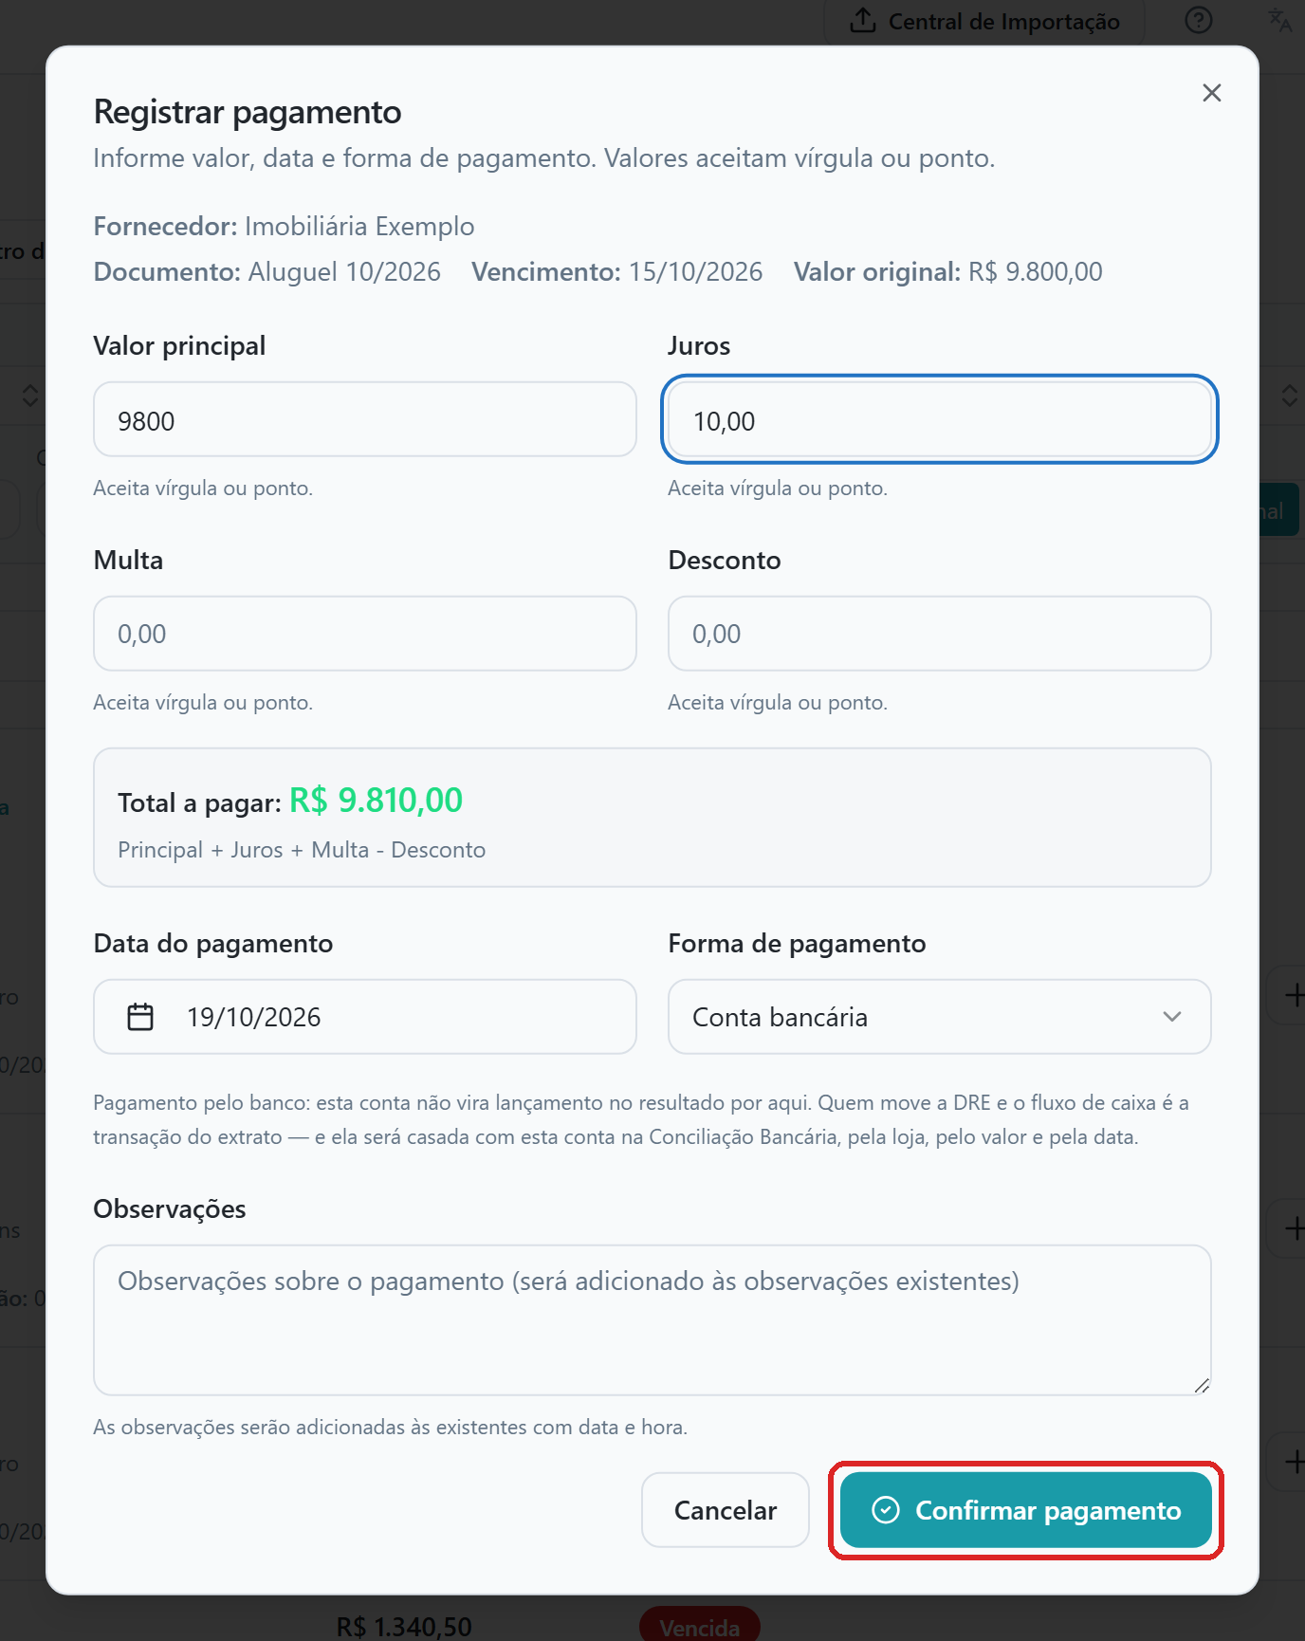This screenshot has width=1305, height=1641.
Task: Click the calendar icon in payment date
Action: pos(140,1017)
